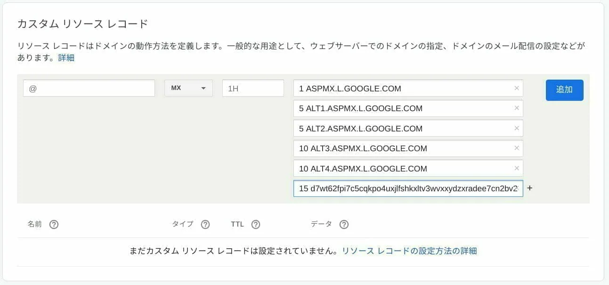View help for the データ column
Image resolution: width=609 pixels, height=285 pixels.
pos(344,225)
